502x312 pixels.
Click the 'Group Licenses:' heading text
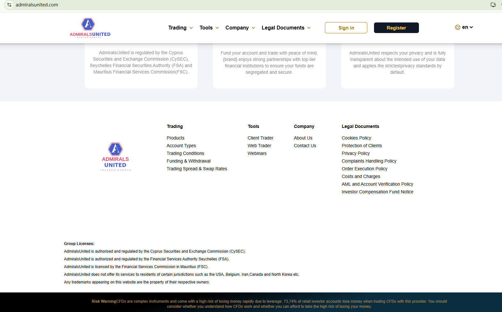(79, 244)
